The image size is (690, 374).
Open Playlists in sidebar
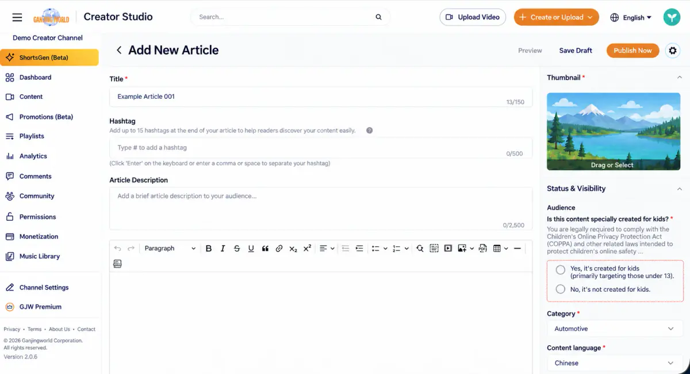click(32, 136)
